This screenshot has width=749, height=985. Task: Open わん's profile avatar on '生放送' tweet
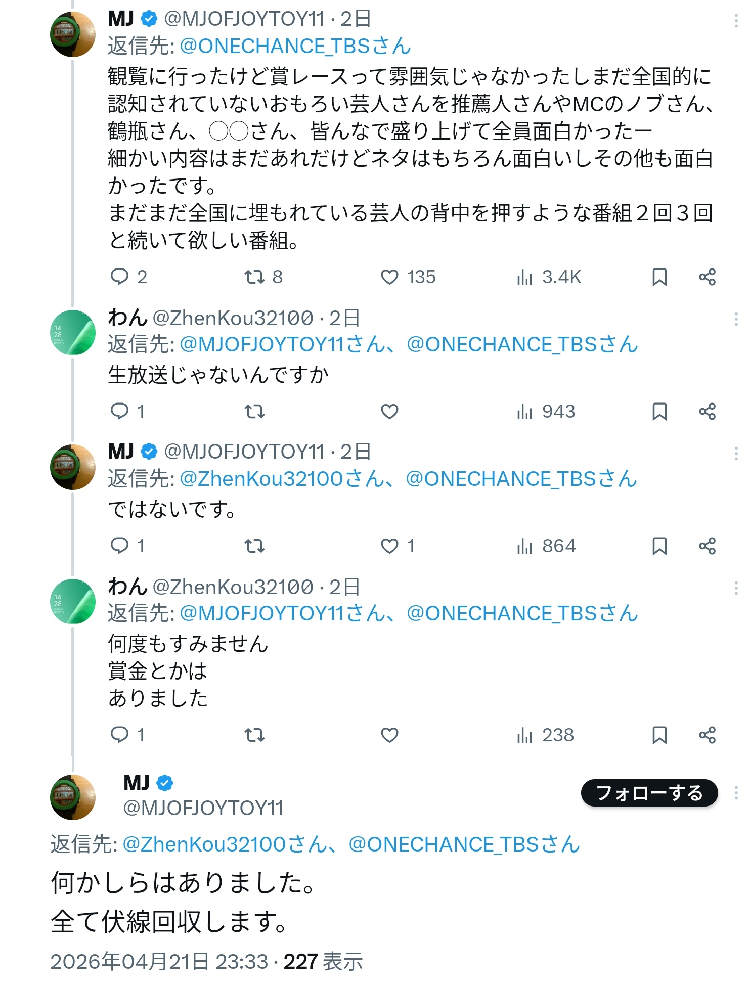coord(73,333)
